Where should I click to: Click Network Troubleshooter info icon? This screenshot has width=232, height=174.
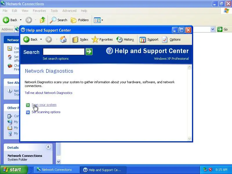10,91
